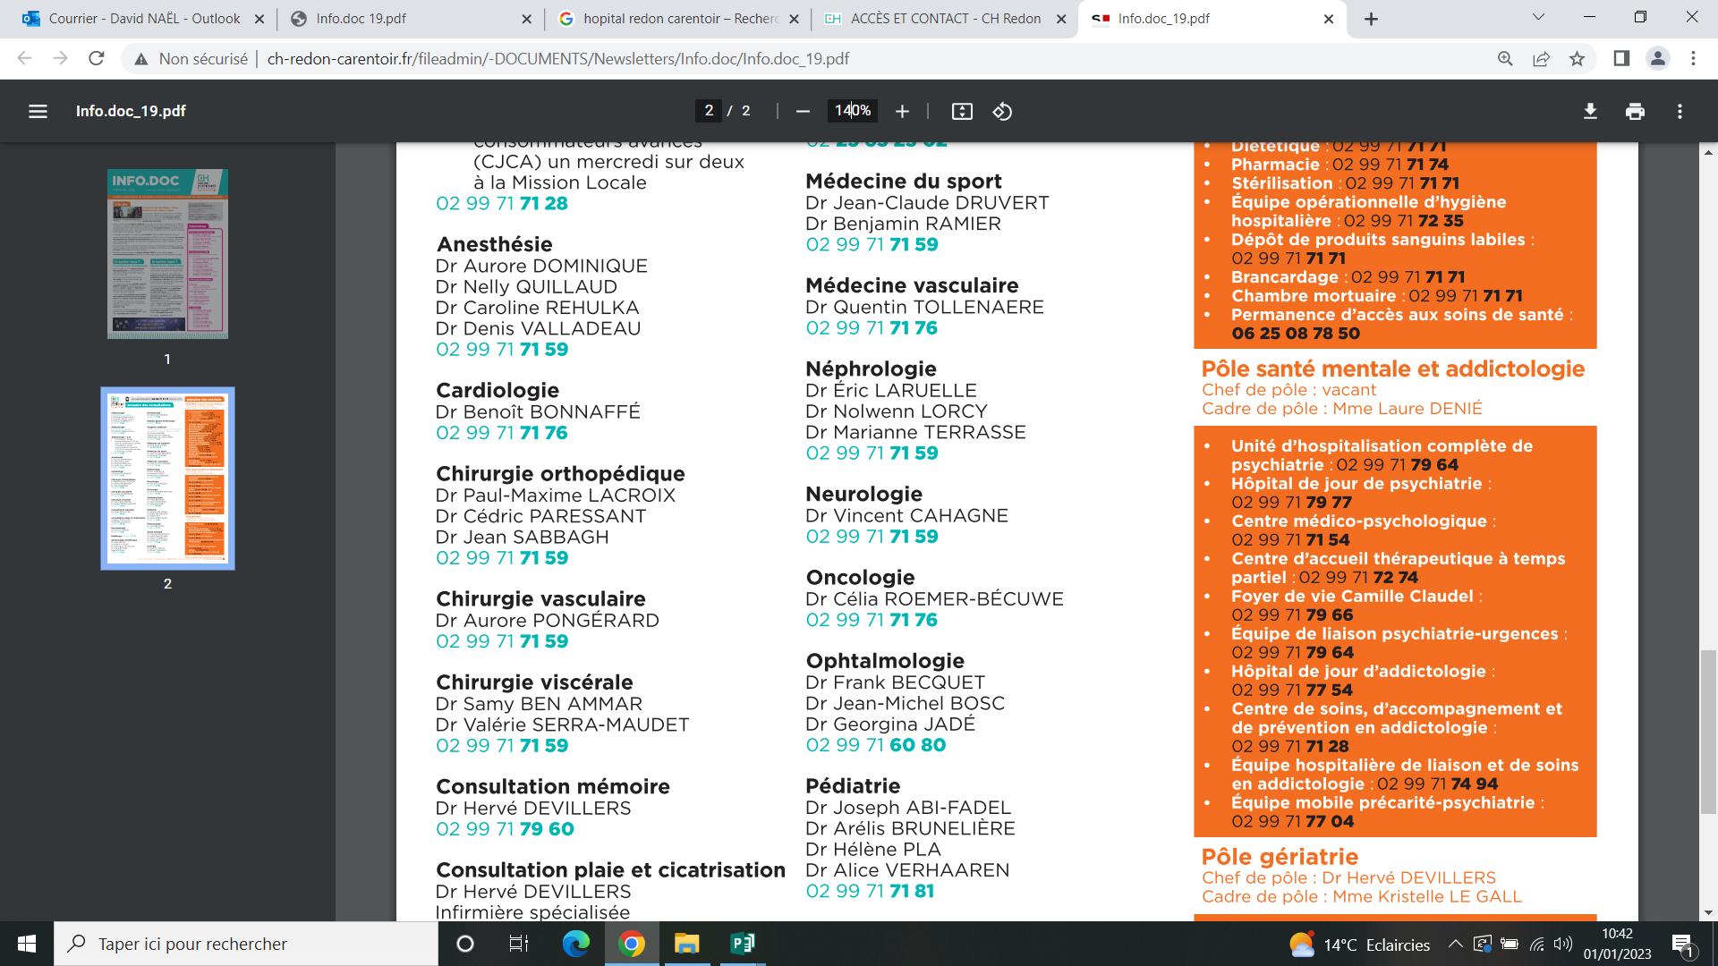The height and width of the screenshot is (966, 1718).
Task: Print the PDF document
Action: tap(1635, 112)
